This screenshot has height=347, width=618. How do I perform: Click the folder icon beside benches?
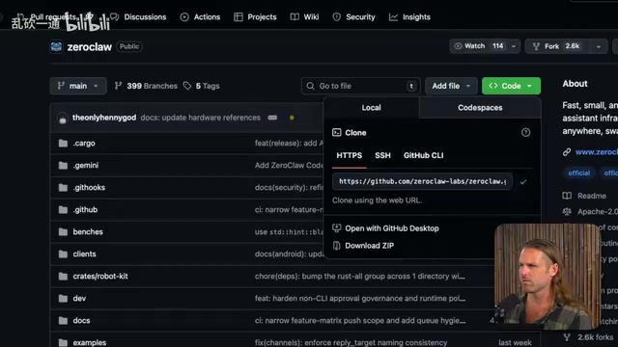click(x=63, y=231)
